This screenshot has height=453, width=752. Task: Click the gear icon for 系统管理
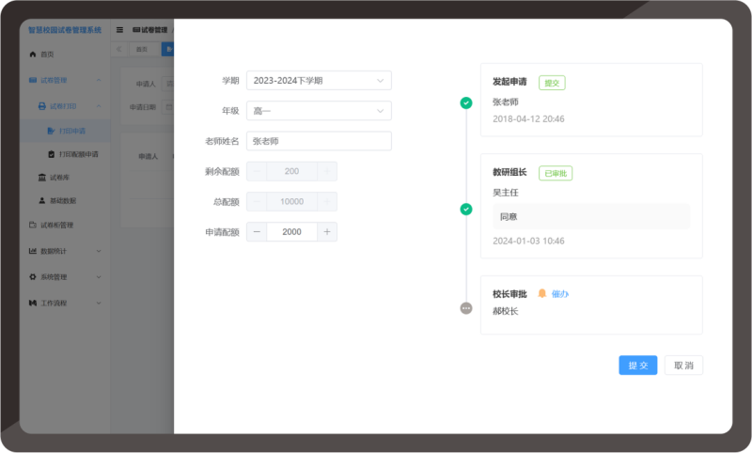(x=33, y=276)
